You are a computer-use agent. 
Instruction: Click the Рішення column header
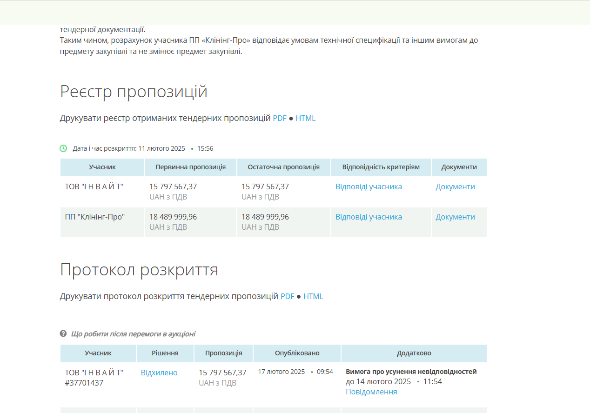tap(165, 353)
